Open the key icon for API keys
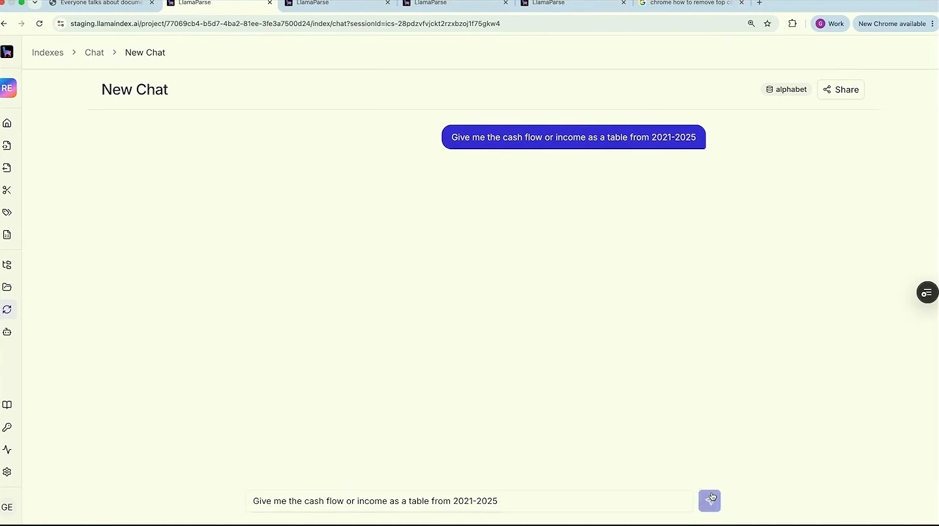 (7, 428)
